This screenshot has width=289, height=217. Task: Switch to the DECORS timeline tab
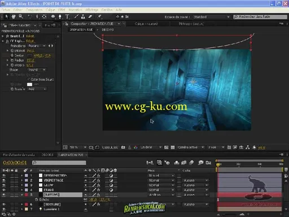pos(47,155)
